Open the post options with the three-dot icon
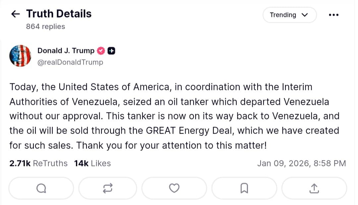 pyautogui.click(x=334, y=15)
